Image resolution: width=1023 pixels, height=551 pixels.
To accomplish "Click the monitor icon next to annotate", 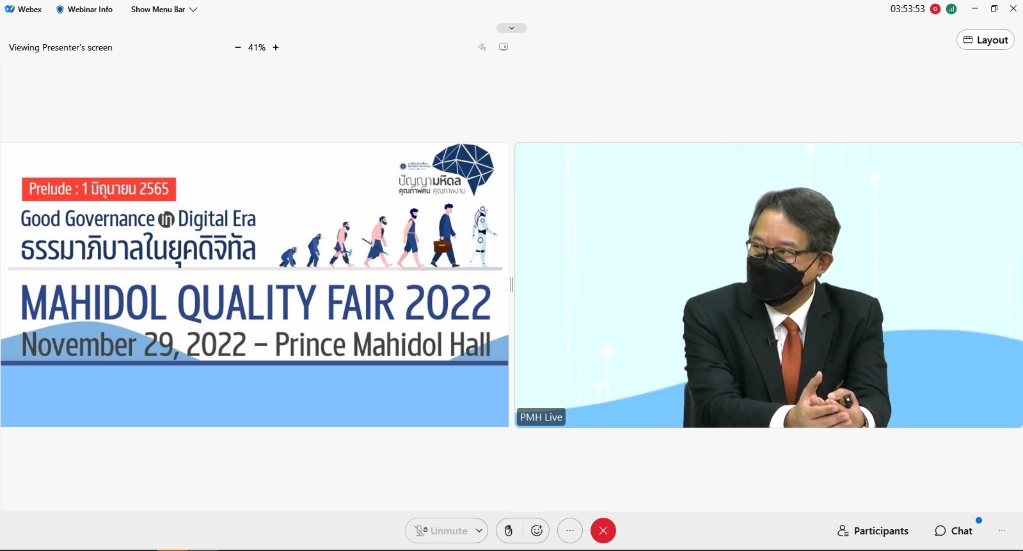I will [504, 47].
